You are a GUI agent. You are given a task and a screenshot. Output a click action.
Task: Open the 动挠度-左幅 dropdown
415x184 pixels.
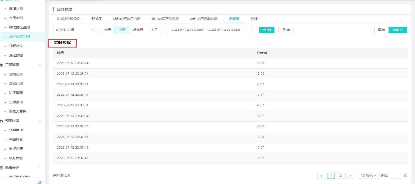tap(75, 30)
